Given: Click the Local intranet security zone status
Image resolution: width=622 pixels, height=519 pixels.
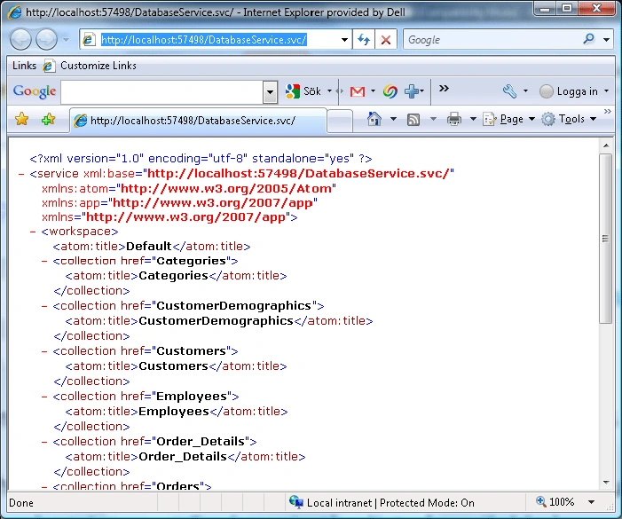Looking at the screenshot, I should click(x=382, y=503).
